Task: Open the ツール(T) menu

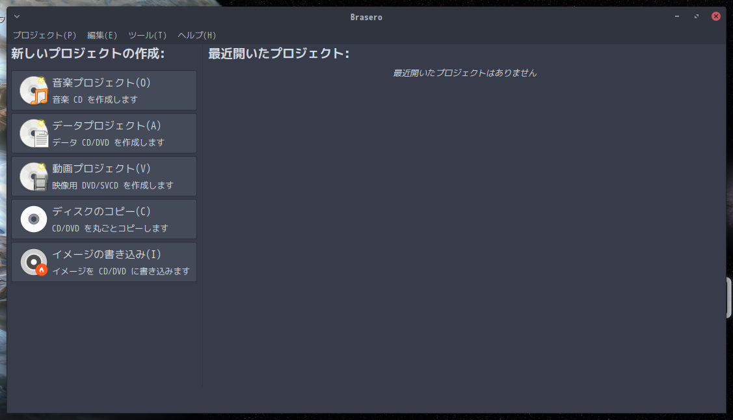Action: pyautogui.click(x=147, y=35)
